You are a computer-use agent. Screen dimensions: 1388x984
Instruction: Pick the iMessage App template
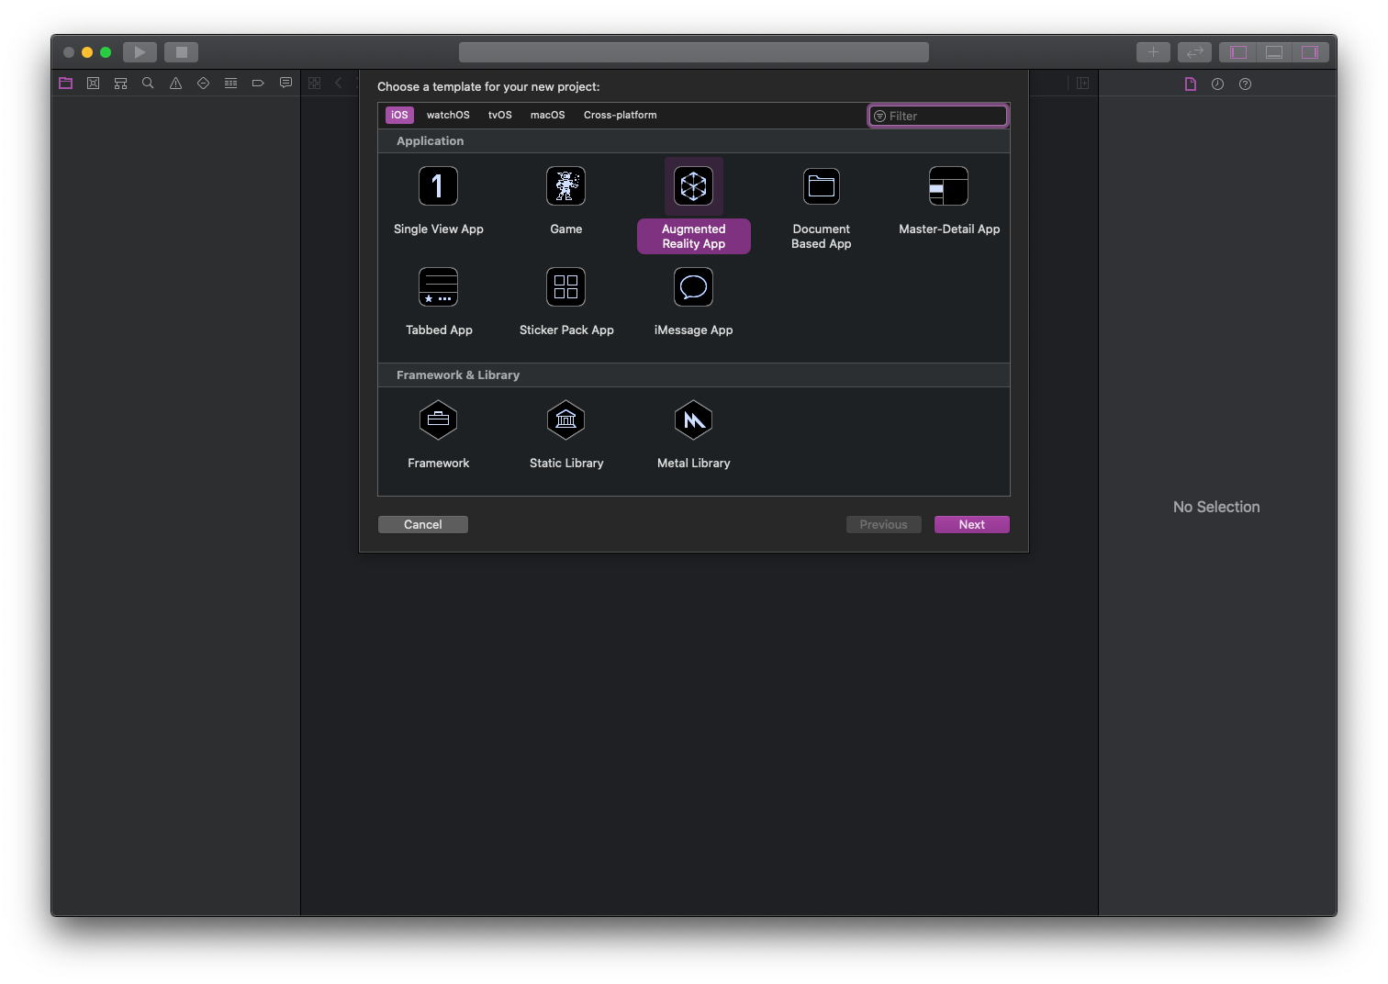693,303
